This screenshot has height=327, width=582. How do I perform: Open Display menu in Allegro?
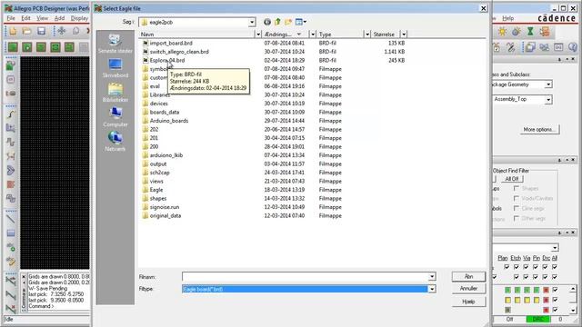(x=79, y=18)
